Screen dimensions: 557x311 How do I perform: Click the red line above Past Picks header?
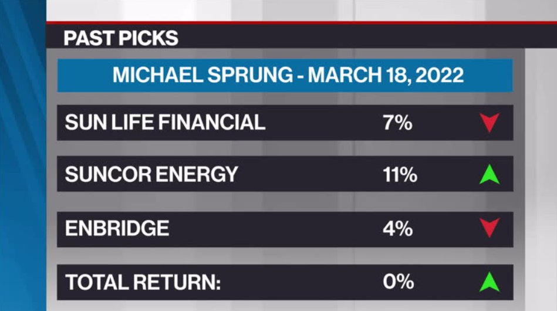tap(302, 23)
